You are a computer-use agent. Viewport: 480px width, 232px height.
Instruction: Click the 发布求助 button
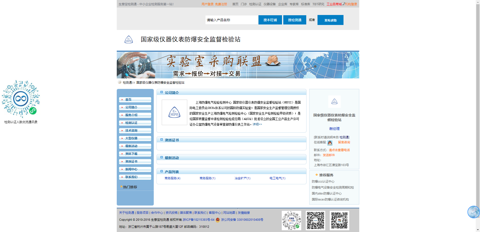(330, 20)
